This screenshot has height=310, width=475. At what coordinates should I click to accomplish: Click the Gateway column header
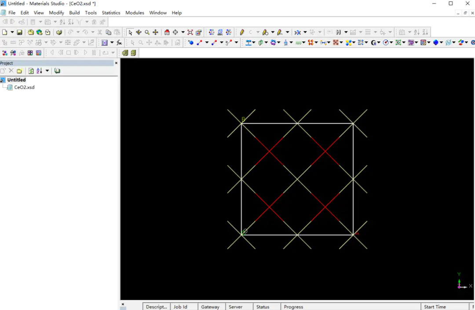(x=210, y=307)
